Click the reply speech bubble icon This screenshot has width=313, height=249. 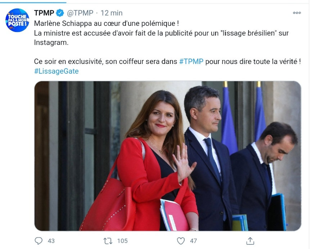[x=38, y=241]
